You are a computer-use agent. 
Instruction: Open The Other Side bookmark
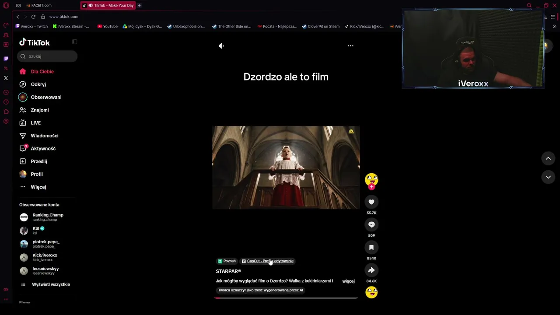(232, 26)
